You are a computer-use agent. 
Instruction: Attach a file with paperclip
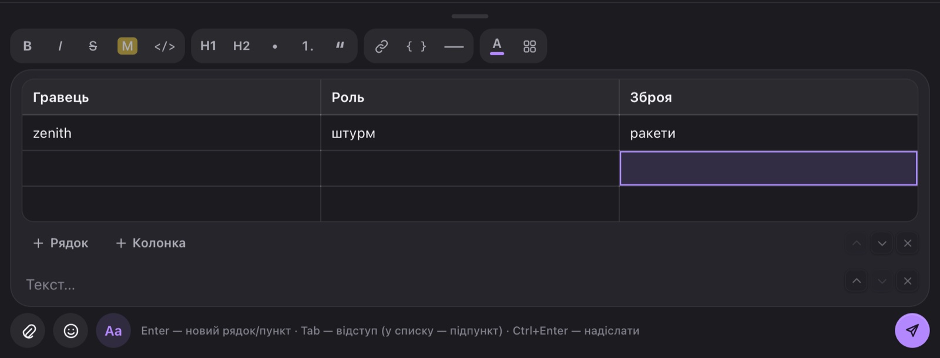[x=28, y=331]
